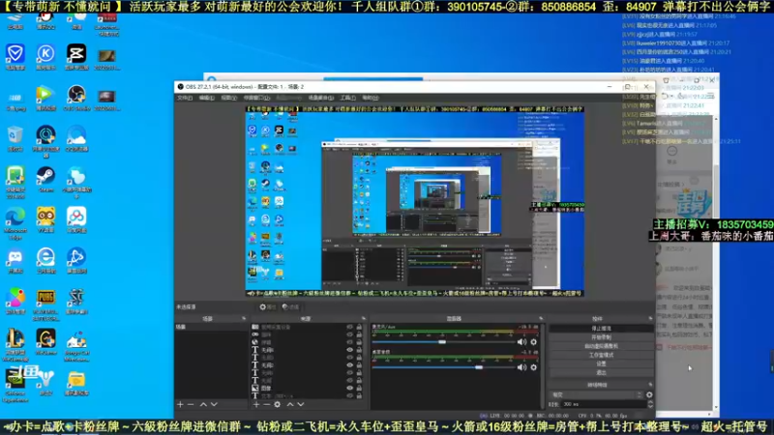Pop out the Audio Mixer dock panel
774x435 pixels.
[x=541, y=319]
